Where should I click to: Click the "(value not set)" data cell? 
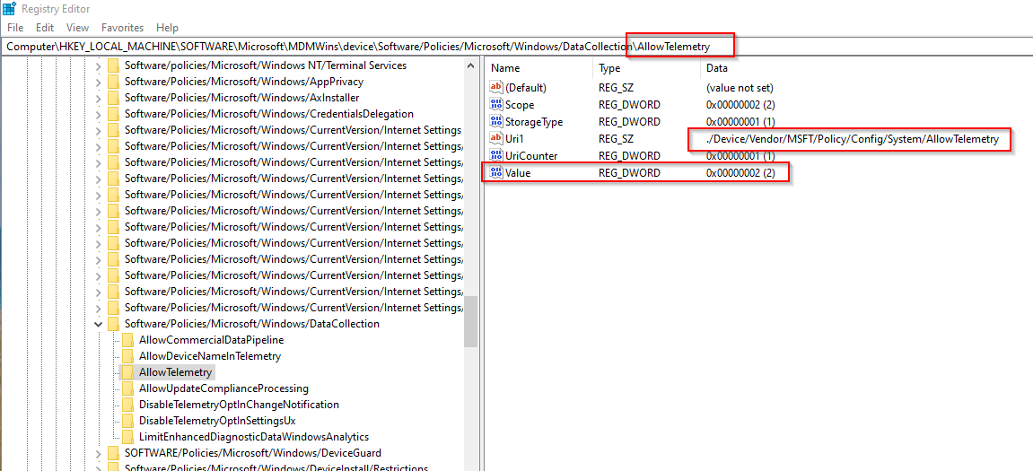(x=740, y=88)
